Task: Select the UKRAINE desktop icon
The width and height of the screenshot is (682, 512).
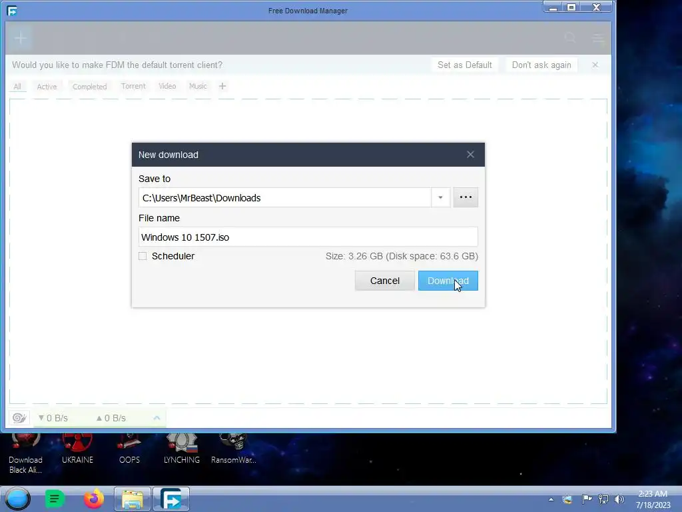Action: tap(77, 449)
